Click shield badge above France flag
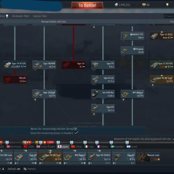Viewport: 174px width, 174px height. pyautogui.click(x=97, y=143)
